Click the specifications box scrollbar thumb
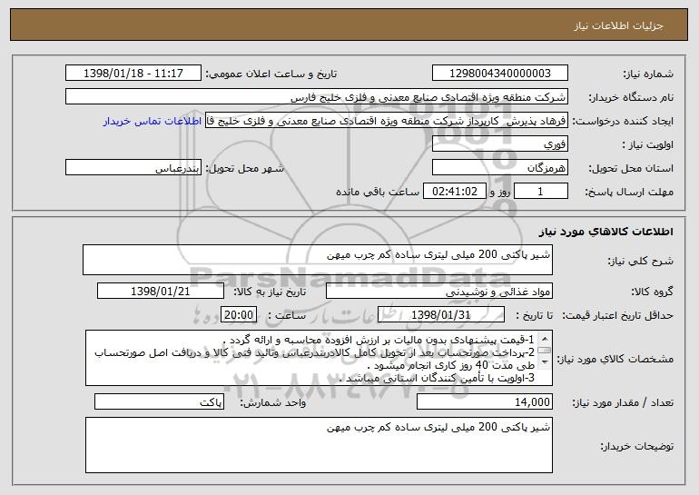Viewport: 699px width, 495px height. coord(545,350)
